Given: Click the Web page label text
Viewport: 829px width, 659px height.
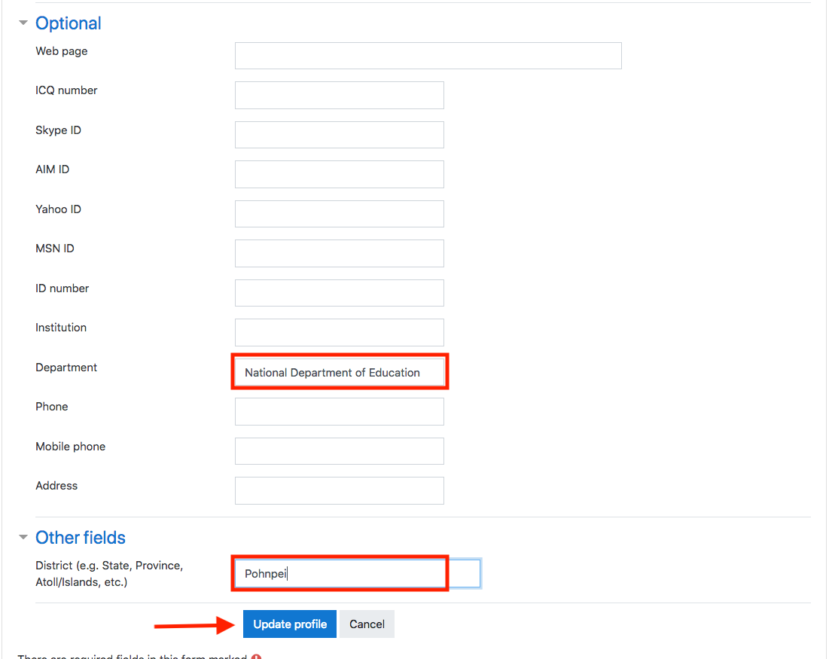Looking at the screenshot, I should click(x=61, y=51).
